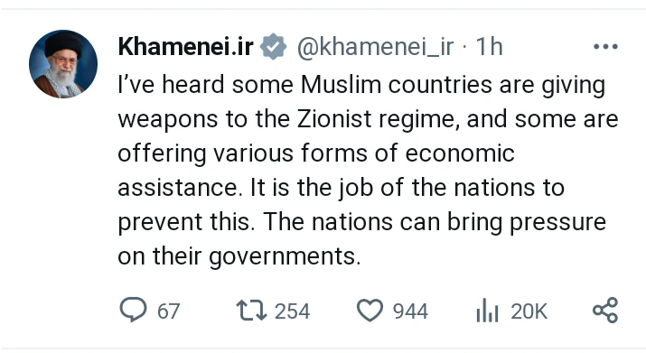Open the profile picture avatar
646x353 pixels.
click(x=63, y=64)
